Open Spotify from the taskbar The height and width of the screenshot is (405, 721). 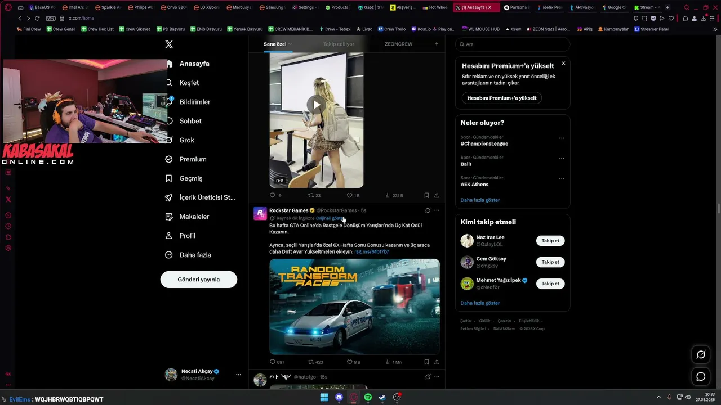pyautogui.click(x=368, y=397)
